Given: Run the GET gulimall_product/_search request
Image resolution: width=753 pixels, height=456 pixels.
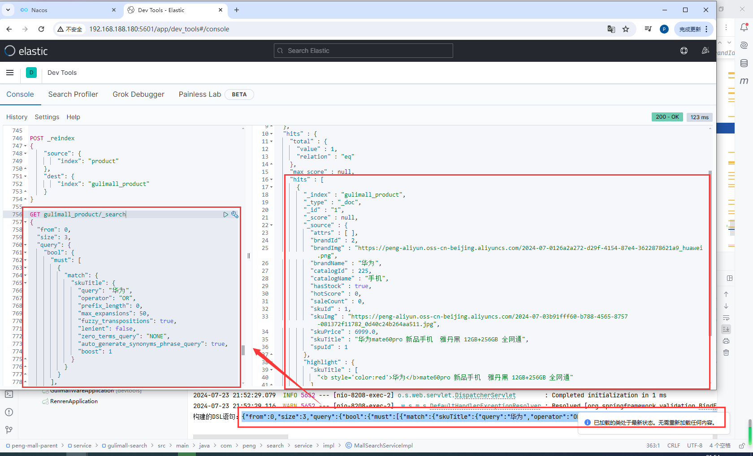Looking at the screenshot, I should (226, 215).
